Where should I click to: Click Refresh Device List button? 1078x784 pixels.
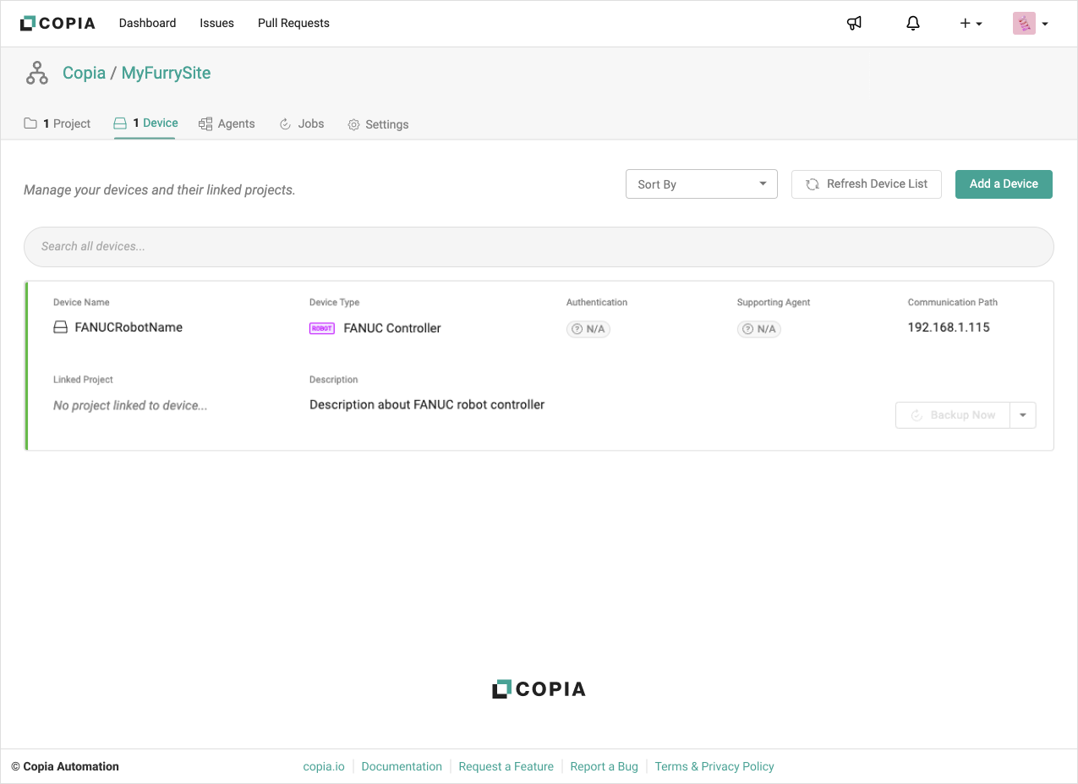[x=866, y=184]
